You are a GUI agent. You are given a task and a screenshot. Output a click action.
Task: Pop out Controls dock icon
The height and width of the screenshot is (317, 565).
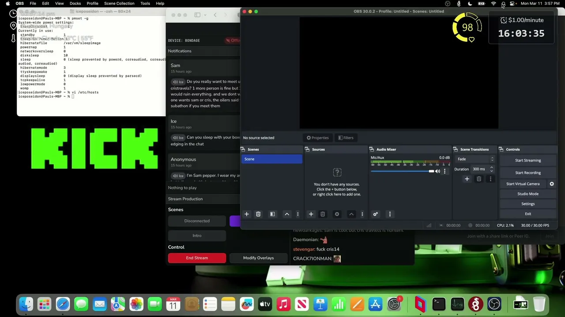501,150
